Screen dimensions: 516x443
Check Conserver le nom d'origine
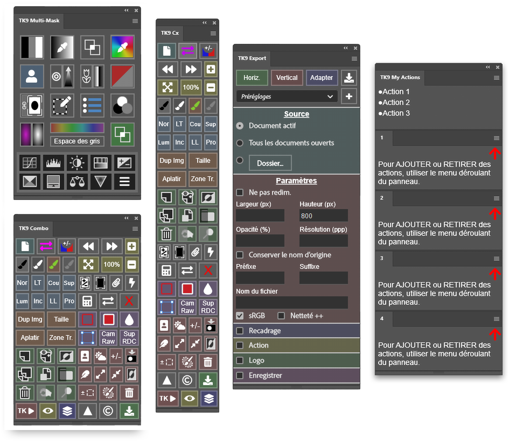click(x=240, y=255)
